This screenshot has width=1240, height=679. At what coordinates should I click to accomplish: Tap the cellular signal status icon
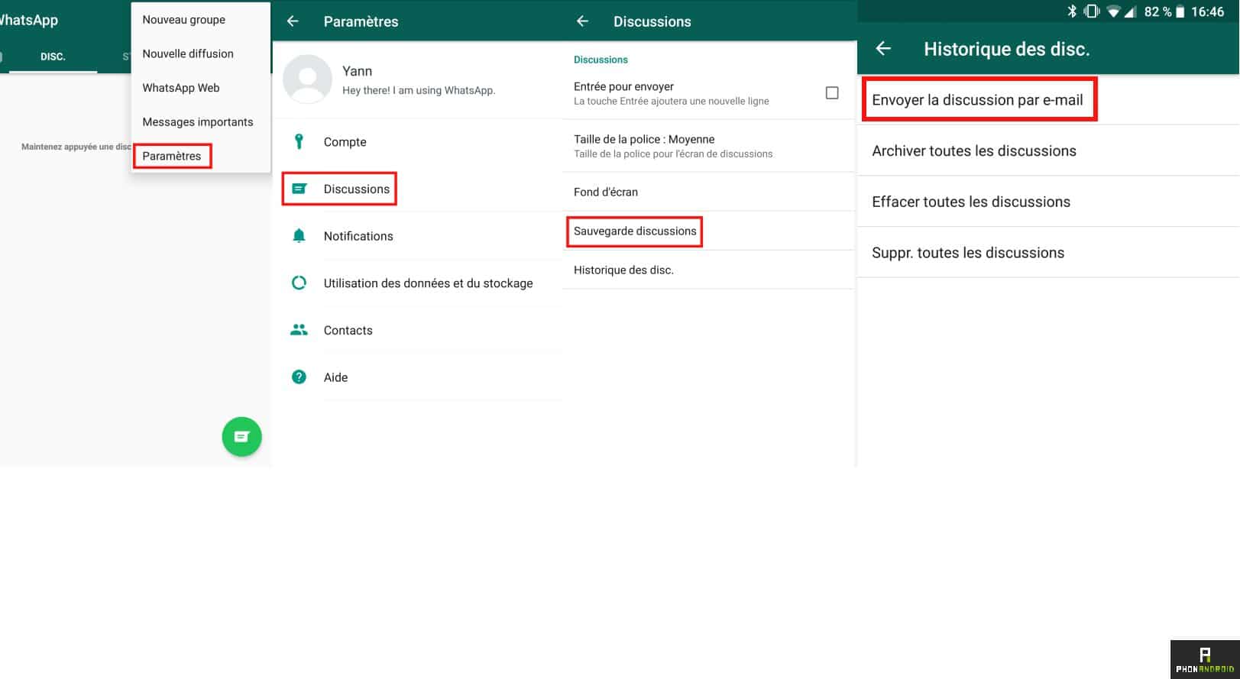[1130, 11]
